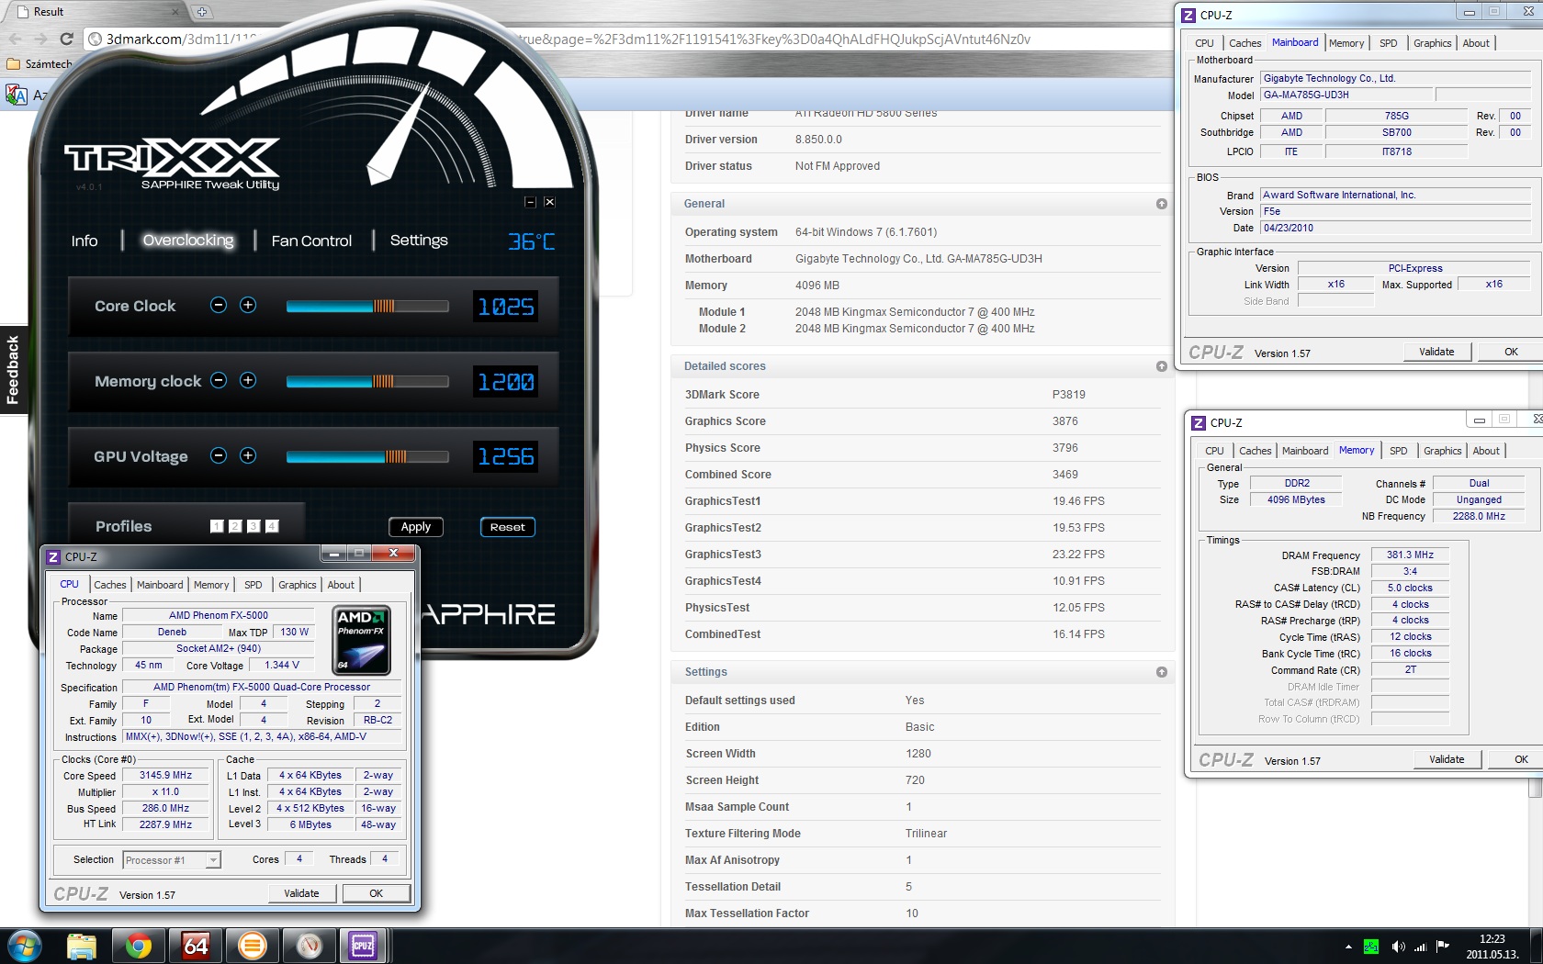Viewport: 1543px width, 964px height.
Task: Minimize the TRIXX utility window
Action: coord(530,202)
